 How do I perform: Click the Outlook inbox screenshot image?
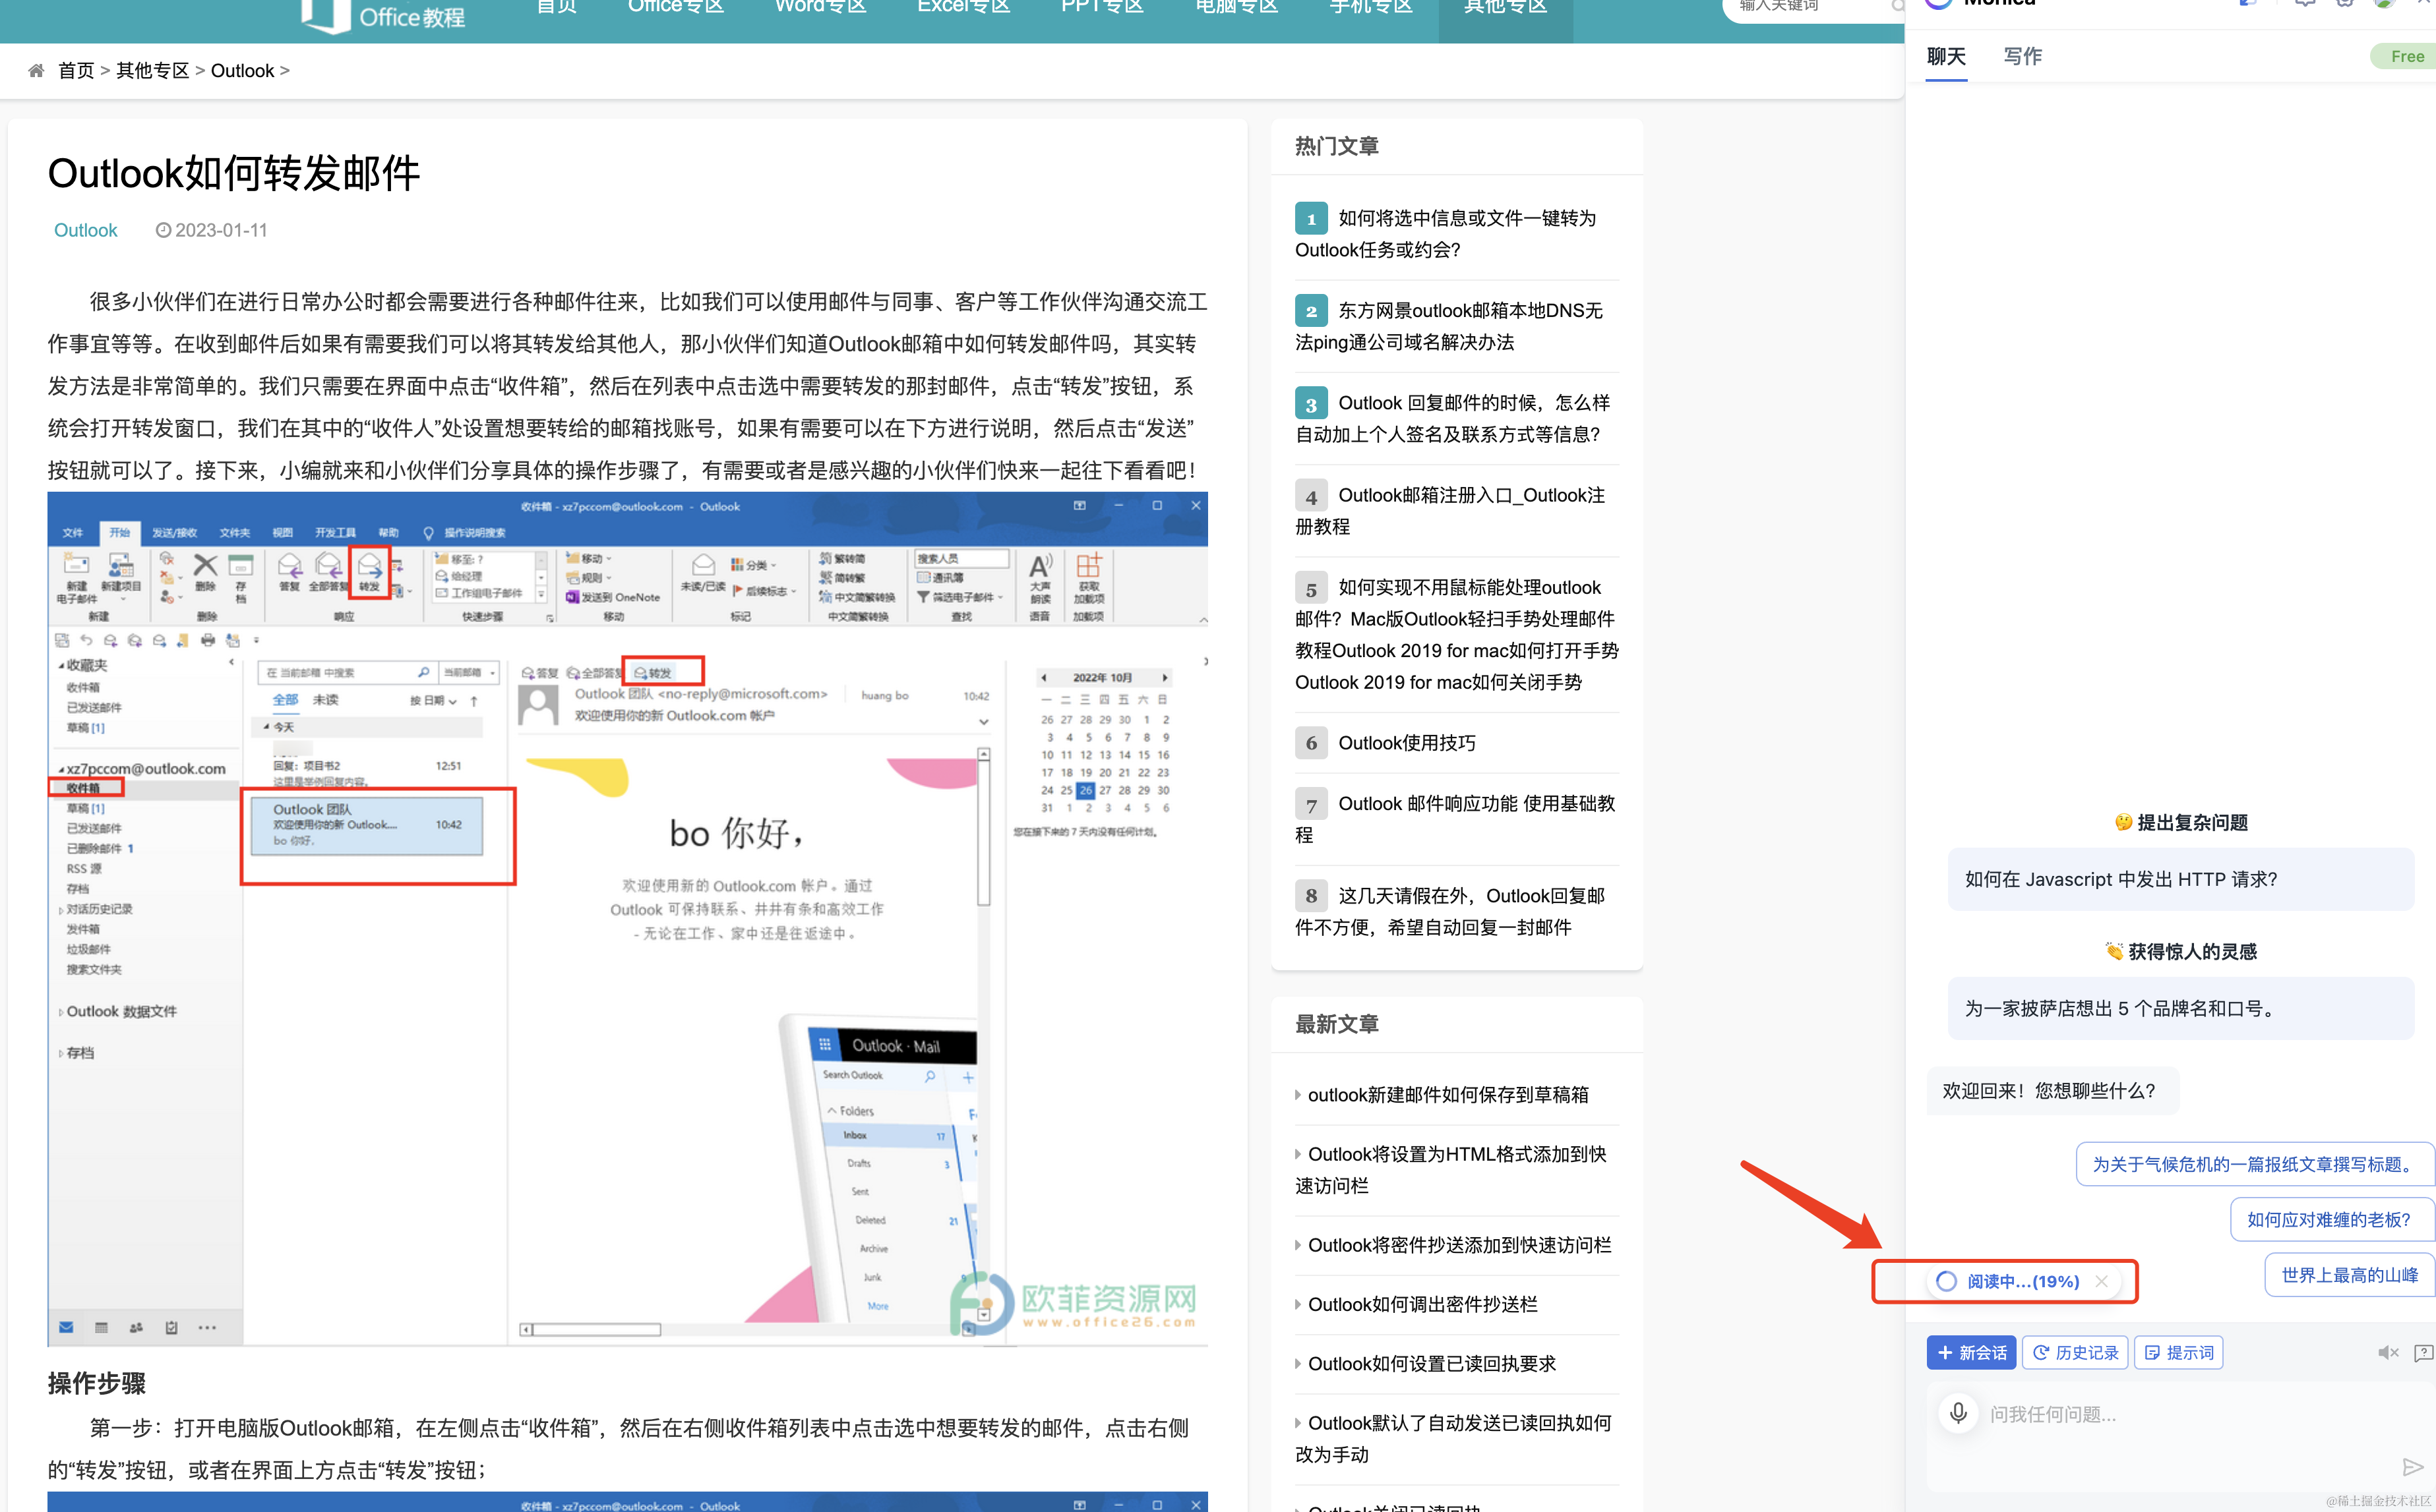(x=627, y=918)
